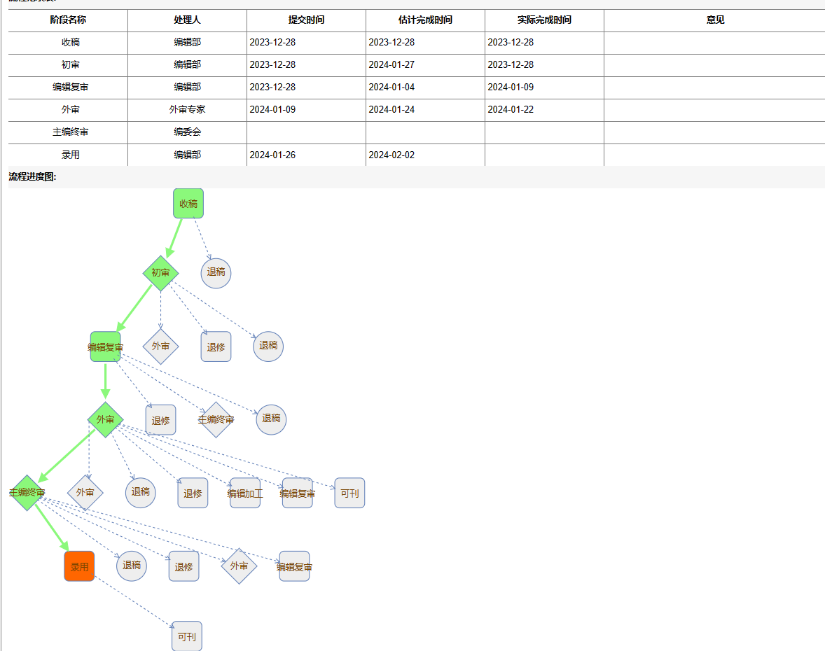Select the 编委会 handler cell

click(x=187, y=132)
